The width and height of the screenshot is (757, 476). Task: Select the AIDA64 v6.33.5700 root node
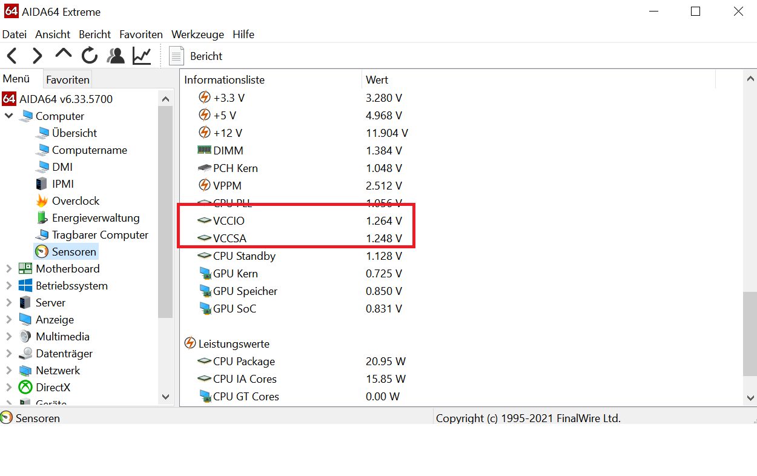[66, 99]
